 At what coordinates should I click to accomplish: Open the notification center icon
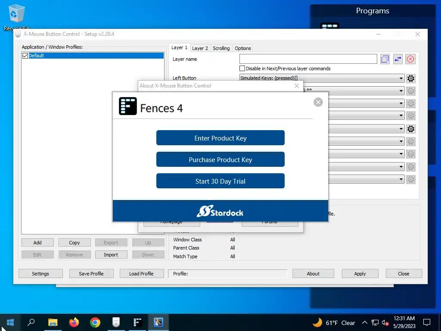pos(427,322)
